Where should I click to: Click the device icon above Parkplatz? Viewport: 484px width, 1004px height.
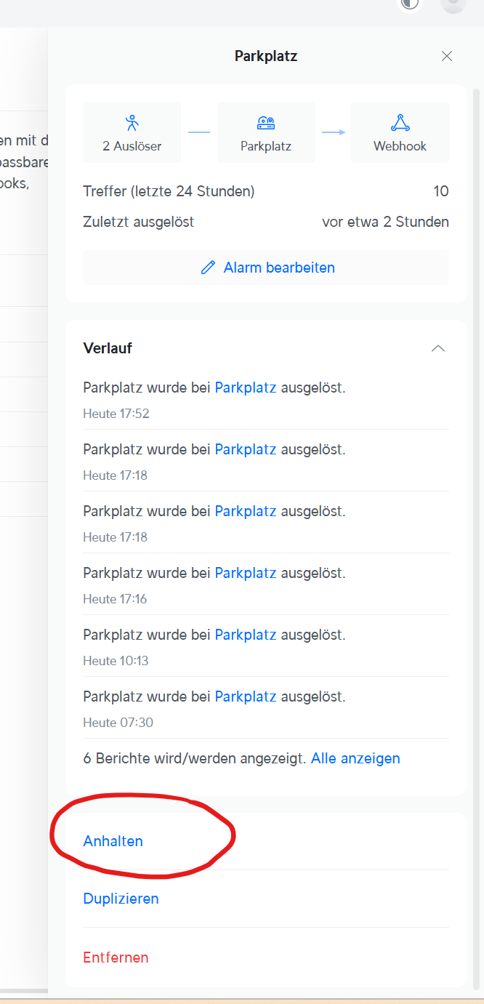pos(266,123)
